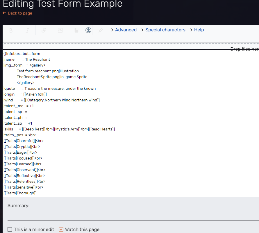Uncheck the Watch this page checkbox
This screenshot has height=233, width=259.
pos(61,229)
